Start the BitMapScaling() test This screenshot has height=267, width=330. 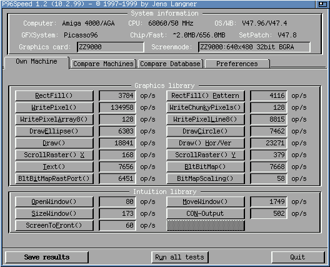click(206, 178)
